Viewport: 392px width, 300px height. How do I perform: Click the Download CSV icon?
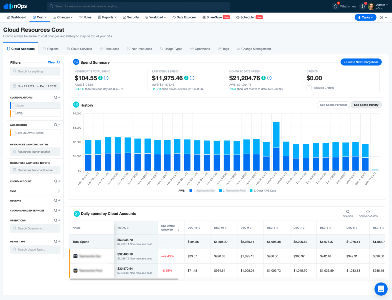coord(368,211)
